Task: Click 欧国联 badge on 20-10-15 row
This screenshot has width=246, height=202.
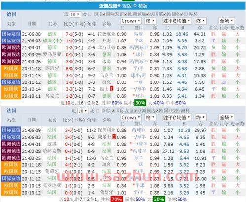Action: pyautogui.click(x=11, y=186)
